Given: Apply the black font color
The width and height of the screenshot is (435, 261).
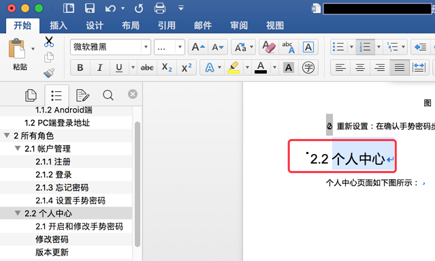Looking at the screenshot, I should click(261, 67).
